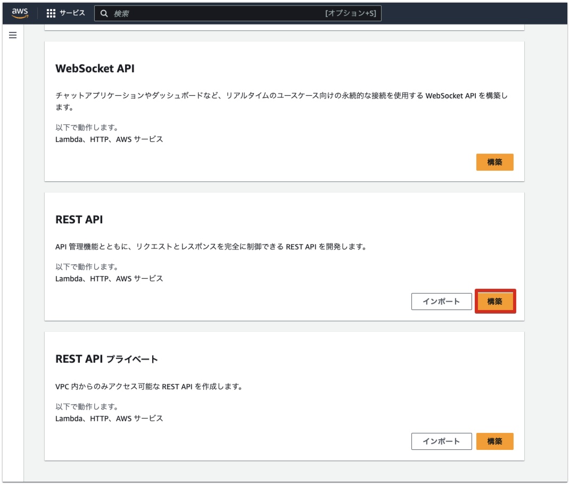Click Lambda、HTTP、AWS サービス text in WebSocket card
The width and height of the screenshot is (570, 485).
(x=109, y=139)
